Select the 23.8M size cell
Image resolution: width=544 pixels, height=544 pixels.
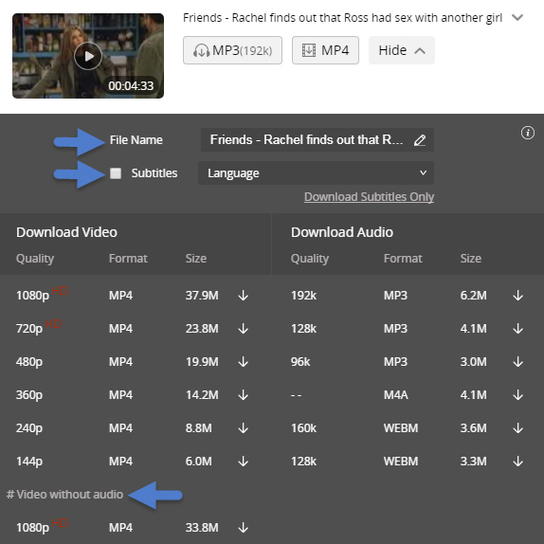202,329
